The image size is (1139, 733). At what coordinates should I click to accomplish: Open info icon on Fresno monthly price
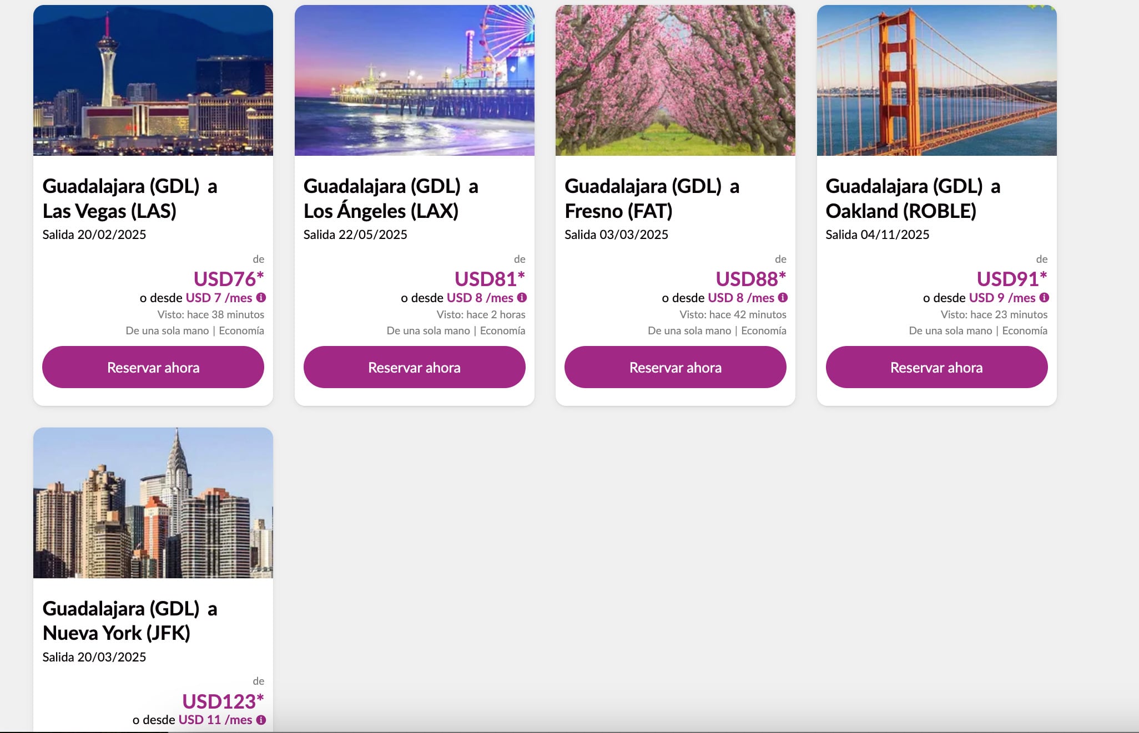(x=783, y=298)
